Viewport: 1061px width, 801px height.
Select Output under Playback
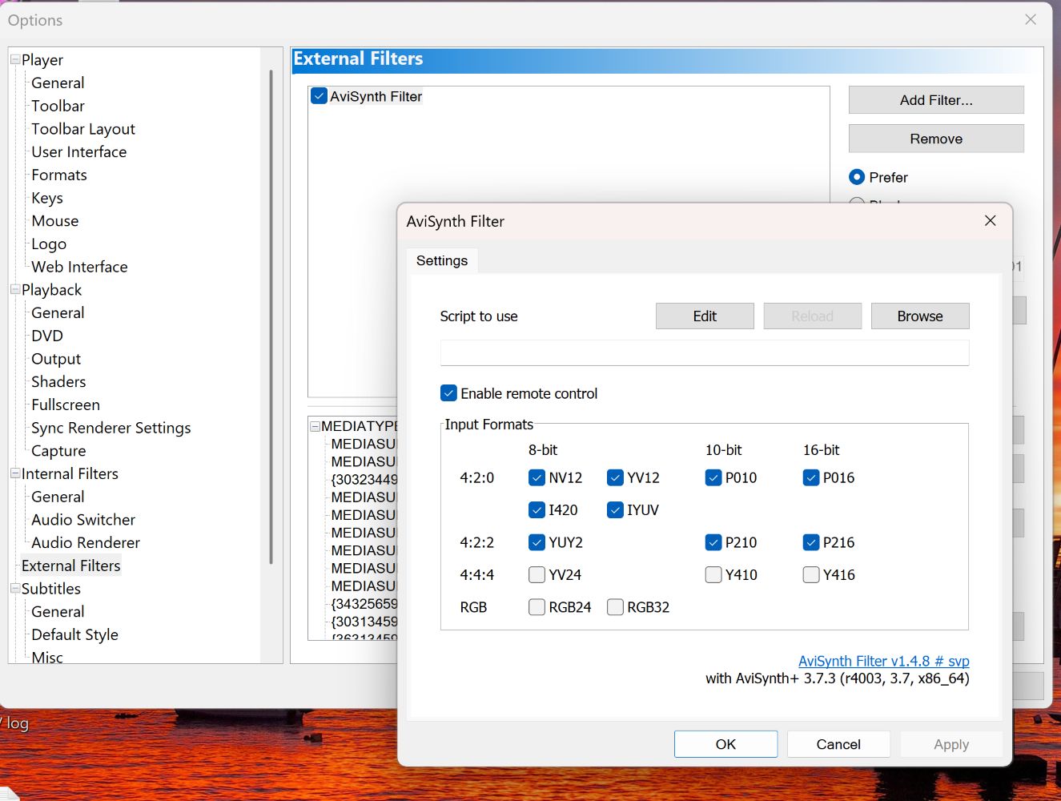coord(56,359)
